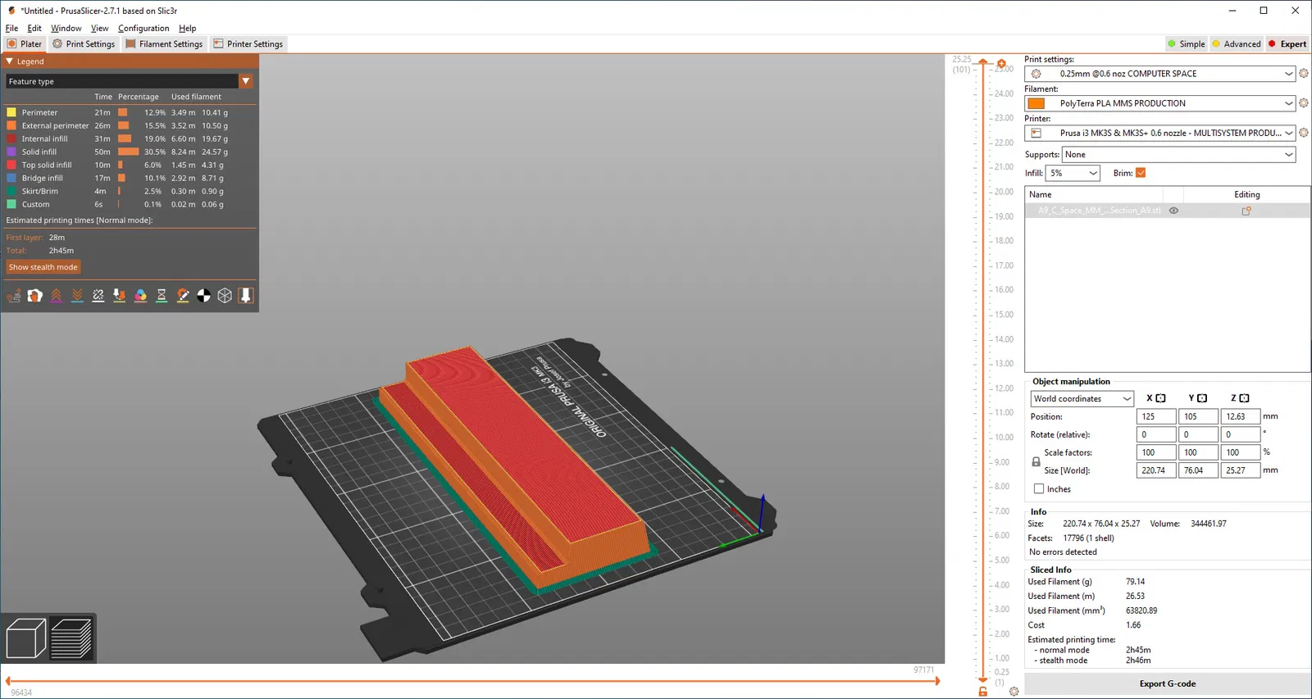Open the Filament preset dropdown
This screenshot has height=699, width=1312.
pyautogui.click(x=1159, y=103)
